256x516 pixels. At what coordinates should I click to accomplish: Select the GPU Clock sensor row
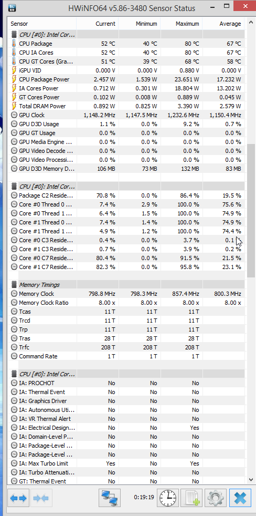point(126,115)
